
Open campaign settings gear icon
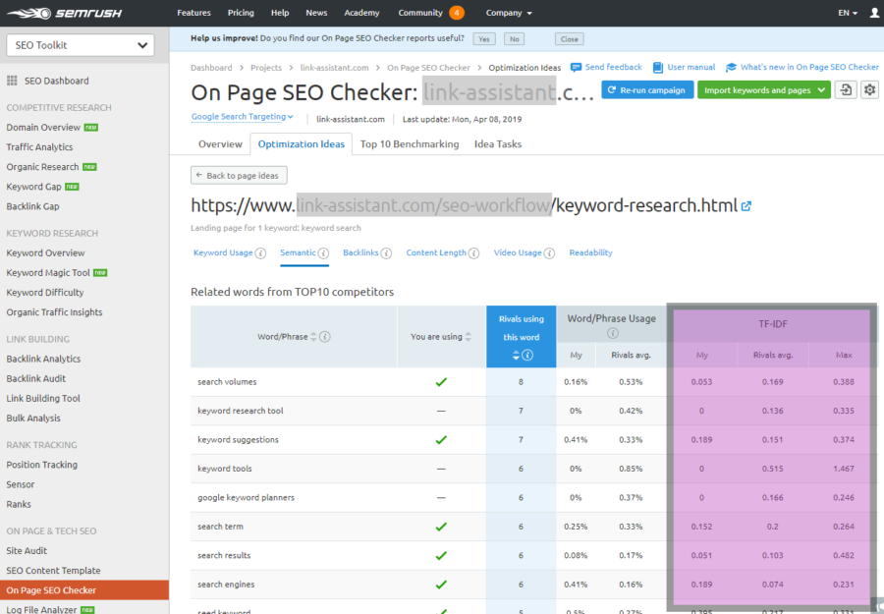pyautogui.click(x=870, y=89)
